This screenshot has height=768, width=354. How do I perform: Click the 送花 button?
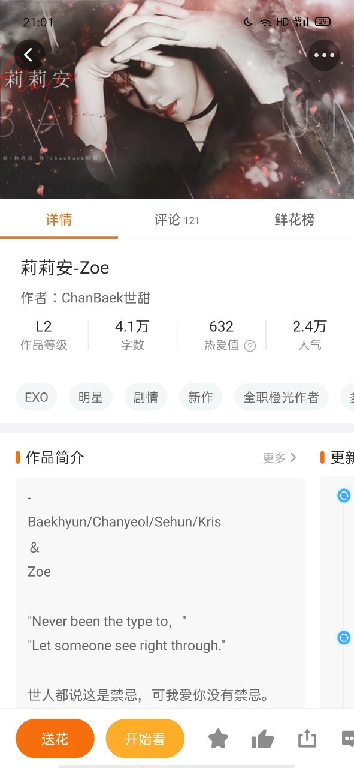55,739
